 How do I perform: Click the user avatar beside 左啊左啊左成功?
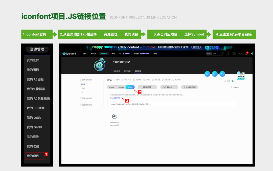pos(100,65)
